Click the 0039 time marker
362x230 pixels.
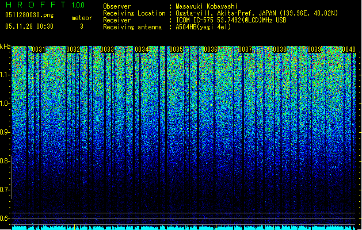pyautogui.click(x=314, y=49)
